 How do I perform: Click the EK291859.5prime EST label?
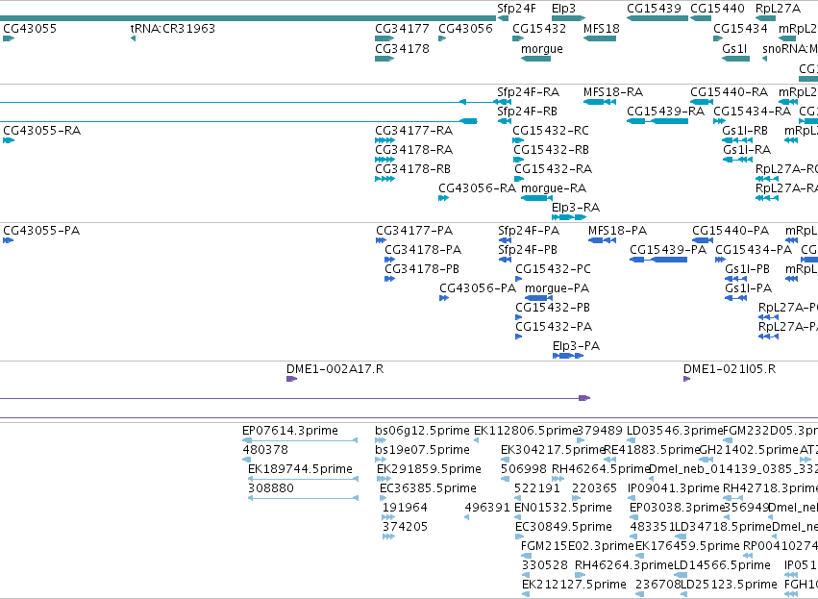429,469
